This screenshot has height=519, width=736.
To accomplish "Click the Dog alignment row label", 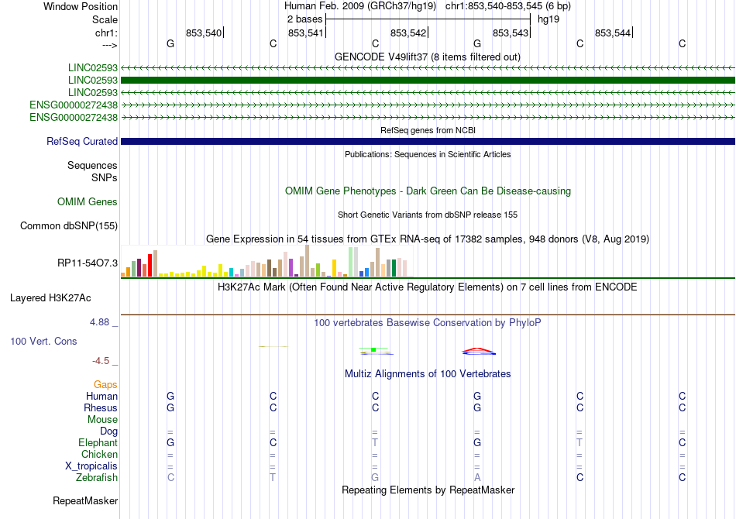I will pos(108,431).
